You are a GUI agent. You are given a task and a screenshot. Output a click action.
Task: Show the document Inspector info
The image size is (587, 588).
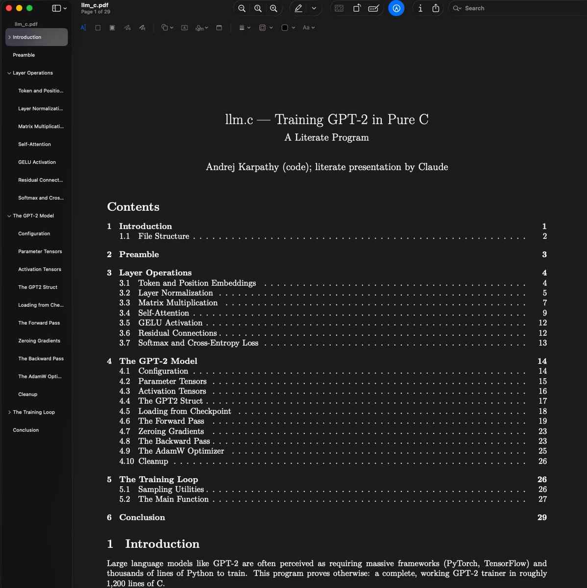click(420, 8)
